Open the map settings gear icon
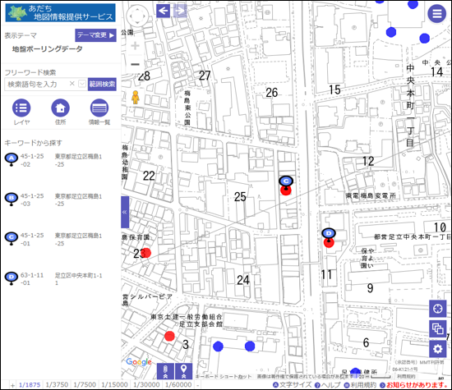Screen dimensions: 452x390 click(x=437, y=349)
